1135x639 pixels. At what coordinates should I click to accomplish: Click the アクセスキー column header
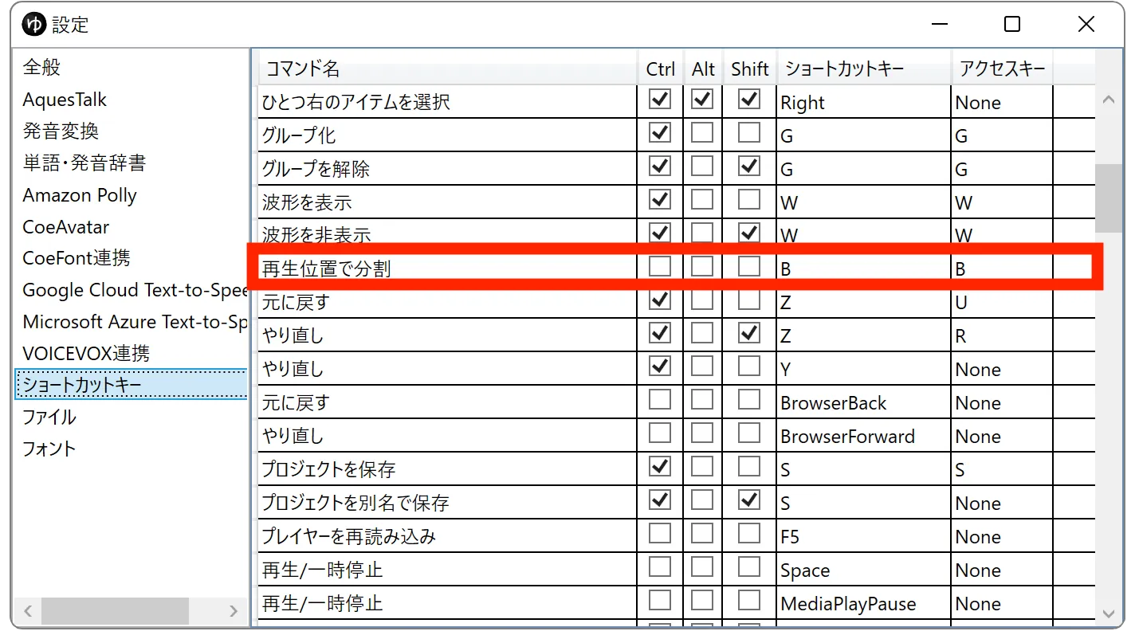(1003, 69)
